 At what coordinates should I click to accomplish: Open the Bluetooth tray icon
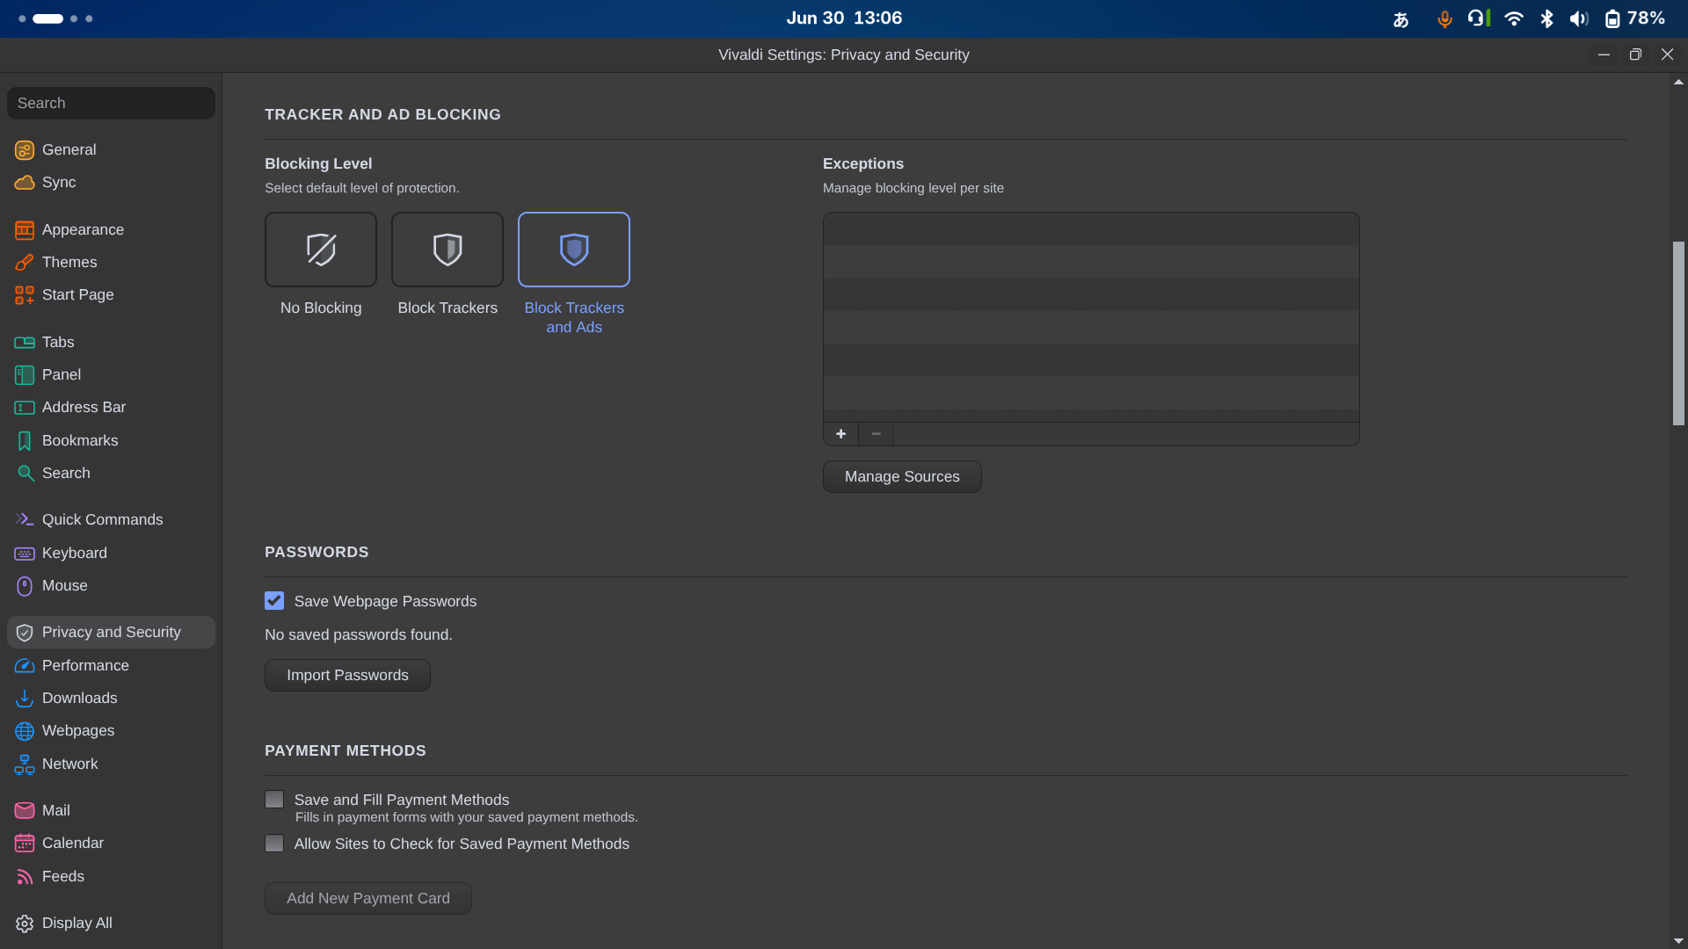pyautogui.click(x=1546, y=18)
